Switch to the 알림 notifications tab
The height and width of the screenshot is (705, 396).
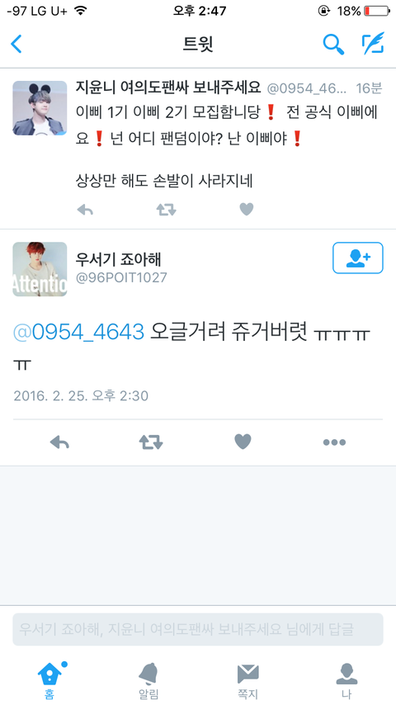(148, 681)
